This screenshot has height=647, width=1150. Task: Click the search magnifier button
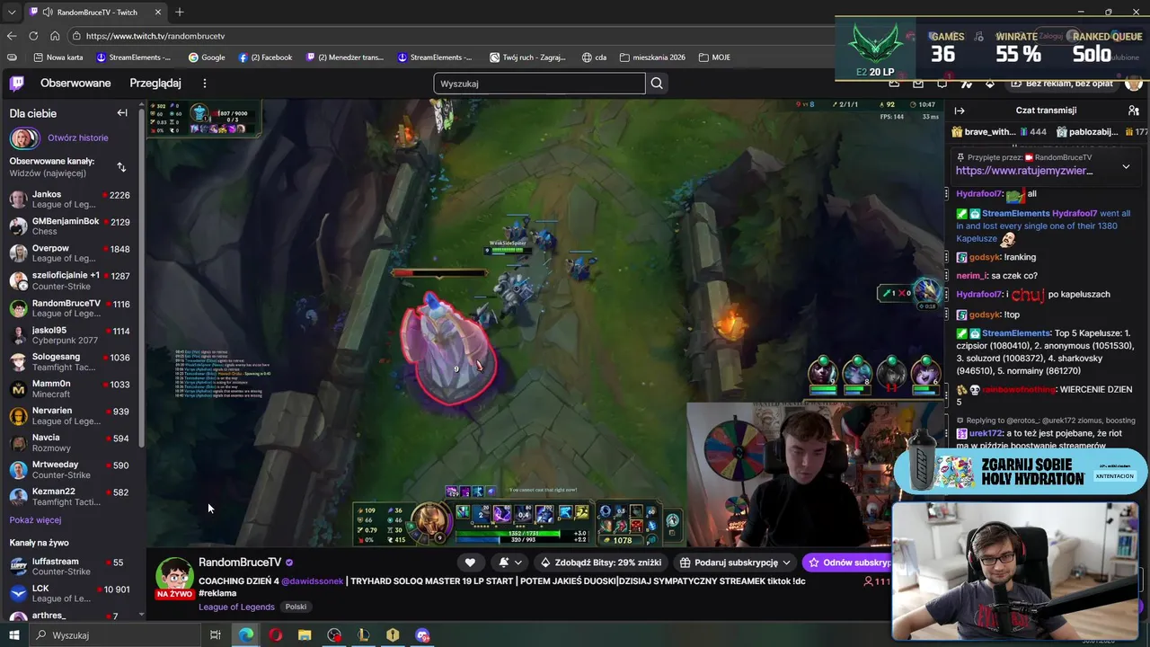coord(657,84)
